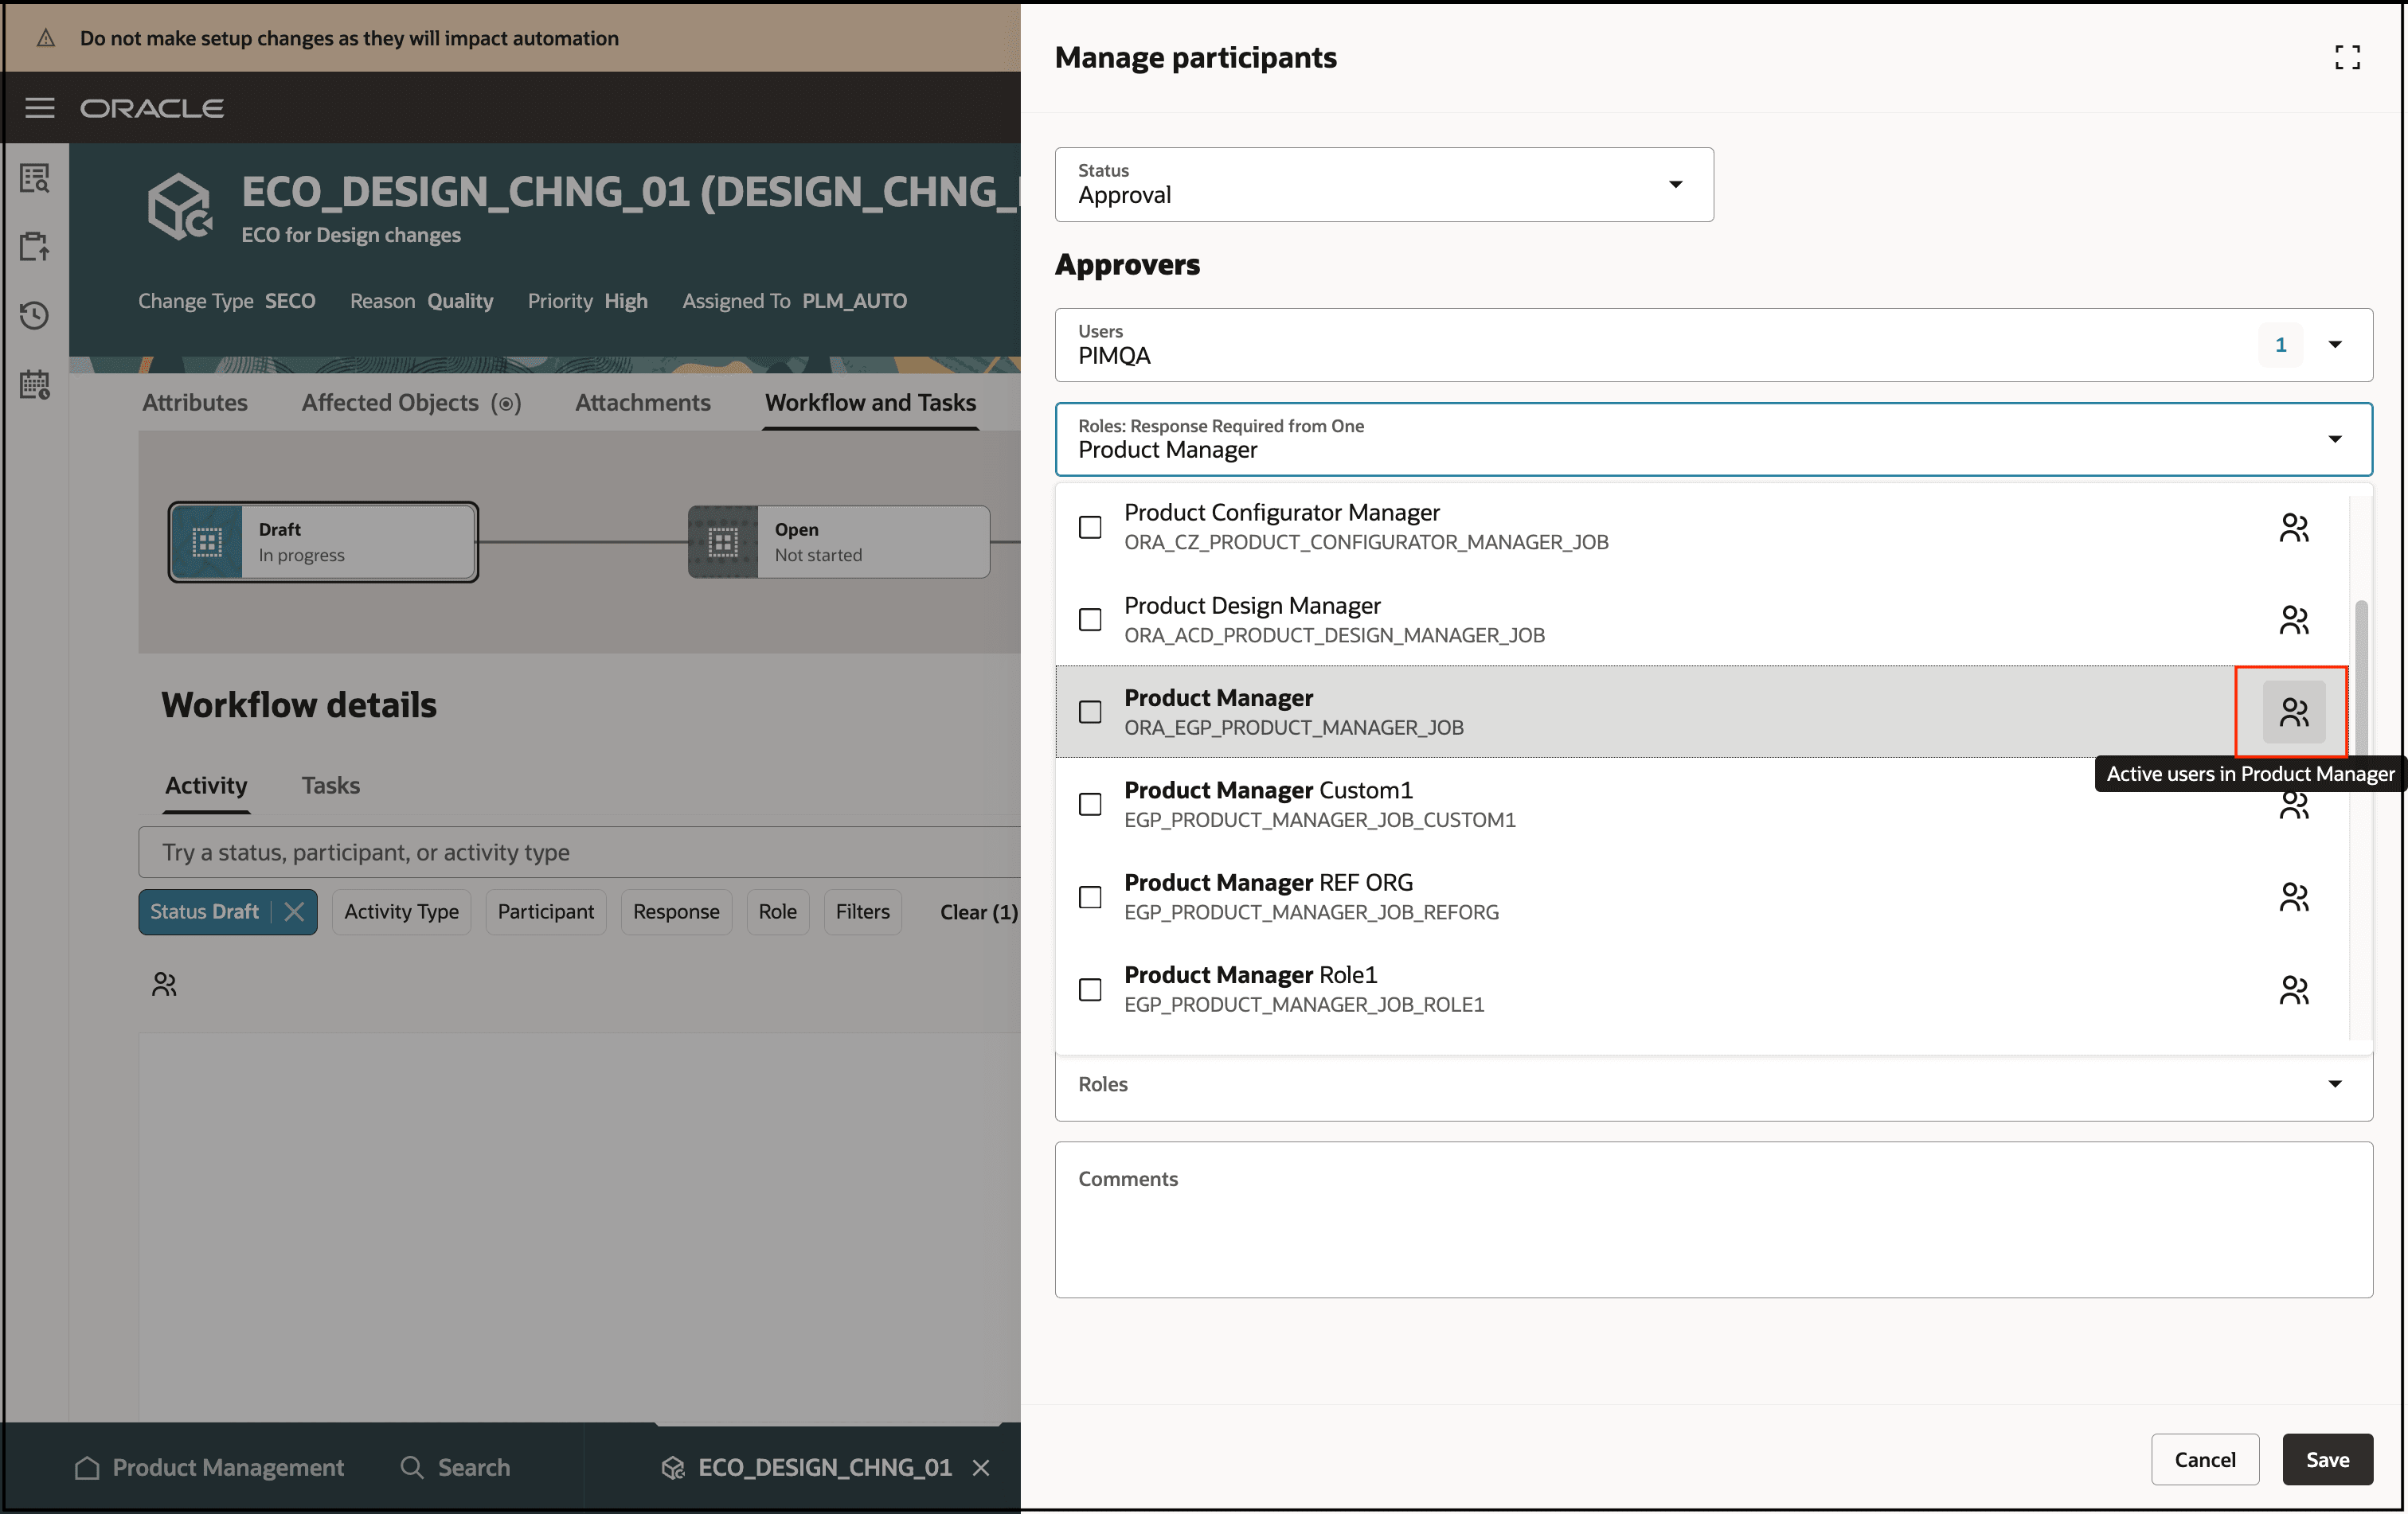Click Product Management in bottom bar
The image size is (2408, 1514).
pyautogui.click(x=228, y=1467)
